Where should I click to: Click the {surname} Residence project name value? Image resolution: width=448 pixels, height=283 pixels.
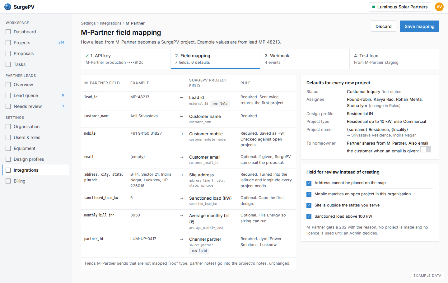click(x=377, y=130)
